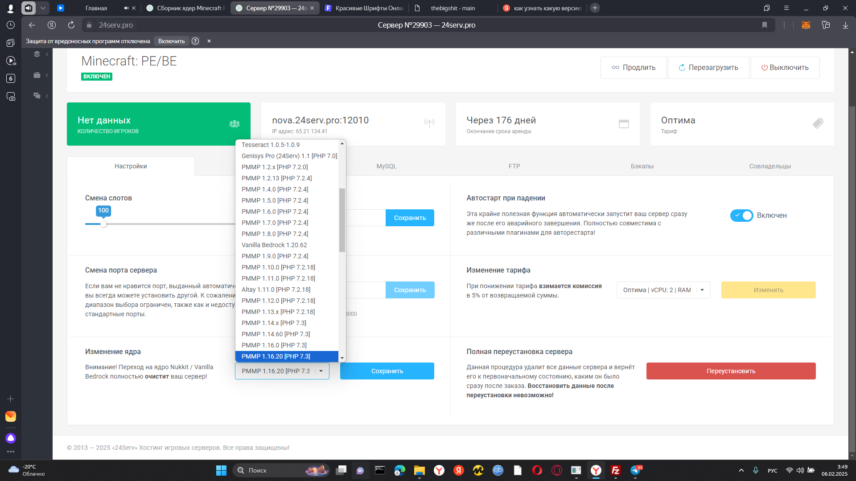
Task: Click the red Переустановить button
Action: (x=731, y=371)
